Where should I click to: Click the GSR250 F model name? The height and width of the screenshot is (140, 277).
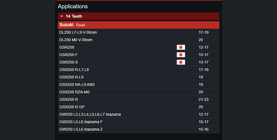click(x=68, y=55)
